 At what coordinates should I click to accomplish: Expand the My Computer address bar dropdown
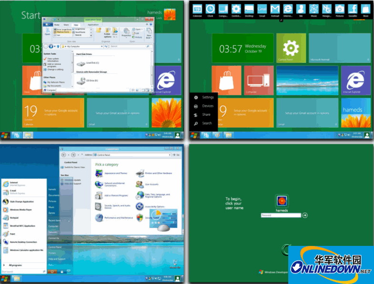pos(102,46)
